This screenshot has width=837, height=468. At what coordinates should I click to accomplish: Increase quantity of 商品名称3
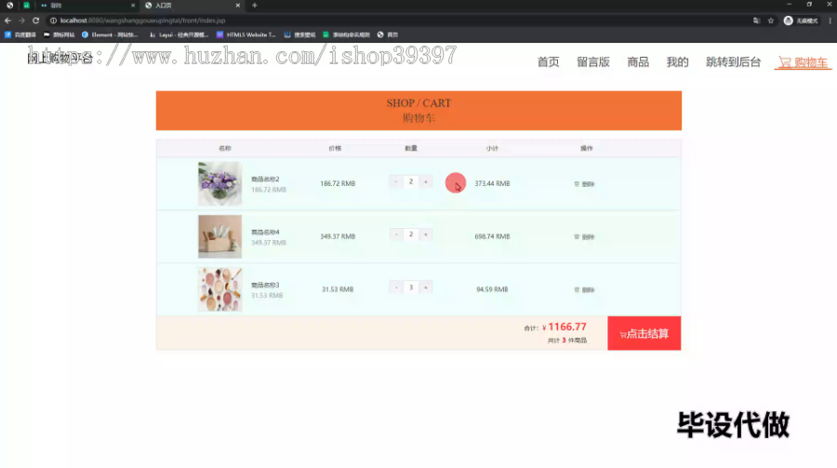tap(425, 287)
